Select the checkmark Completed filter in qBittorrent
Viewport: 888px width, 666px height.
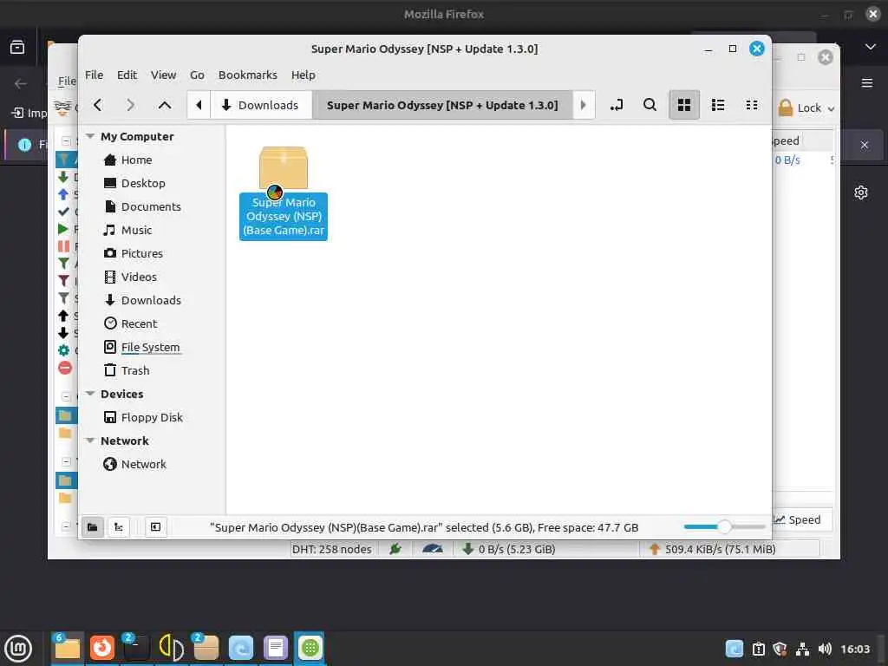click(63, 212)
